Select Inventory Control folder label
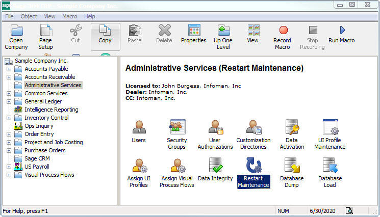The width and height of the screenshot is (380, 217). pos(46,118)
